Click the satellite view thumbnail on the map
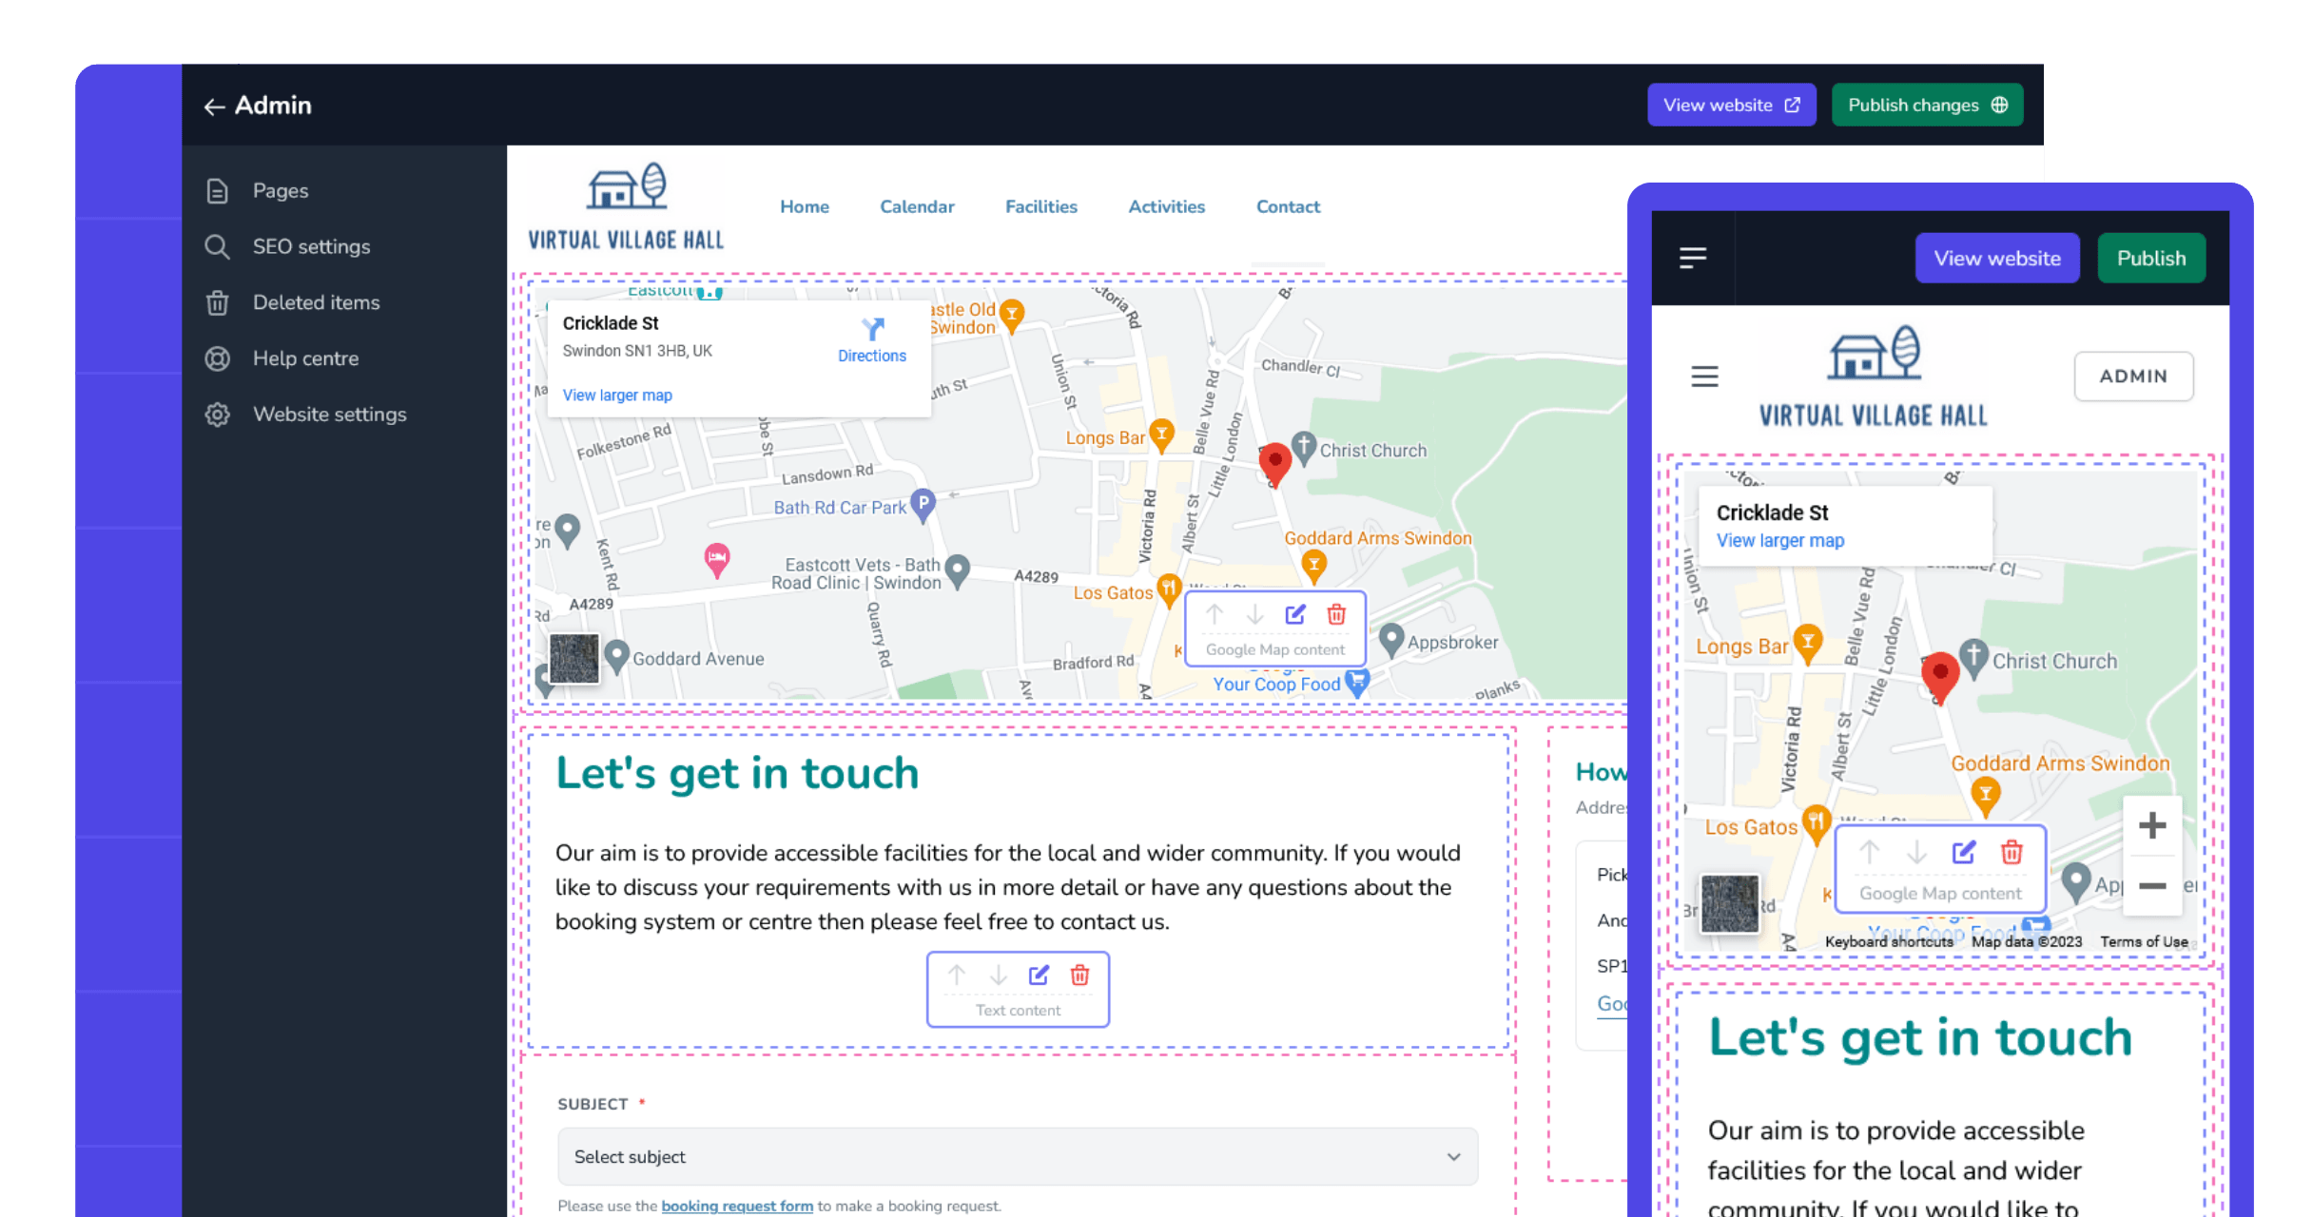The width and height of the screenshot is (2313, 1217). coord(573,658)
